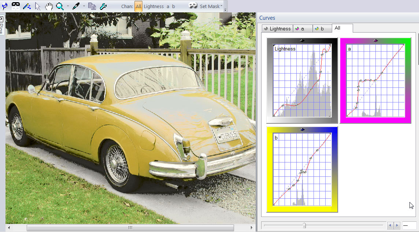Switch the toolbar channel to Lightness

(154, 7)
